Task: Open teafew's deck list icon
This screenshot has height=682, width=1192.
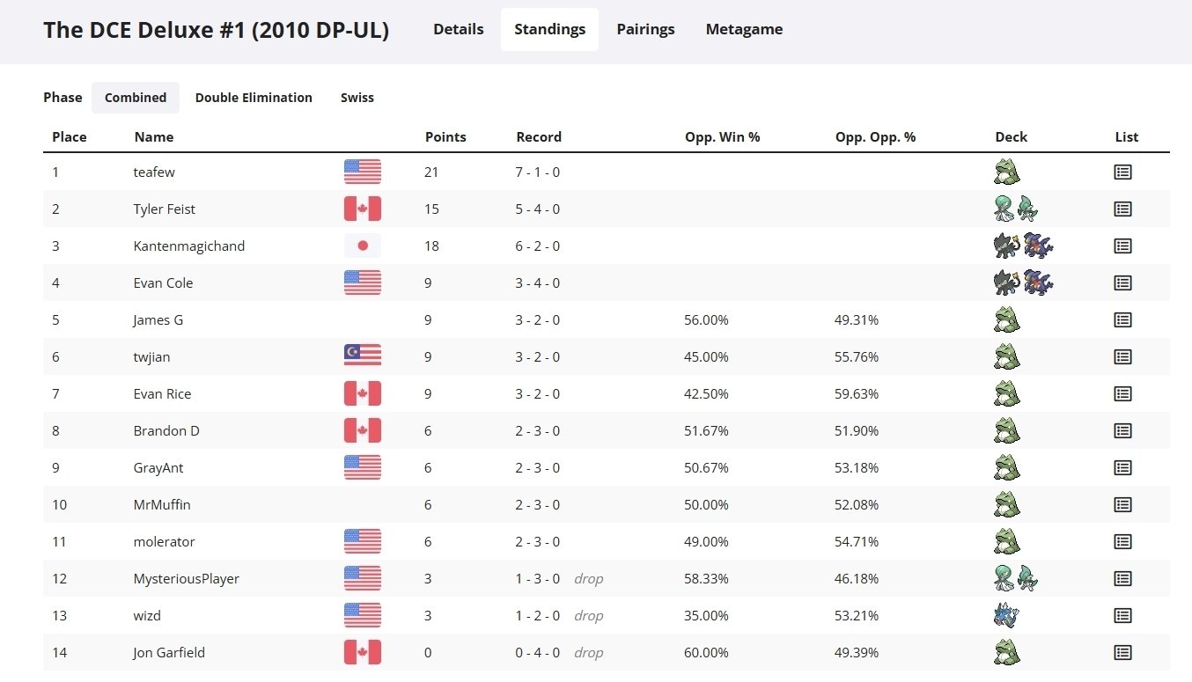Action: tap(1122, 172)
